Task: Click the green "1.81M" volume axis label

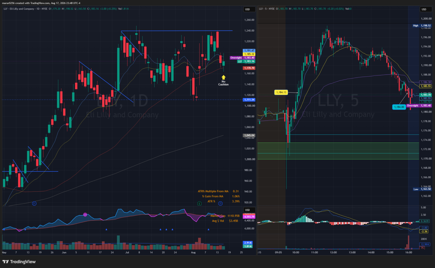Action: (x=248, y=246)
